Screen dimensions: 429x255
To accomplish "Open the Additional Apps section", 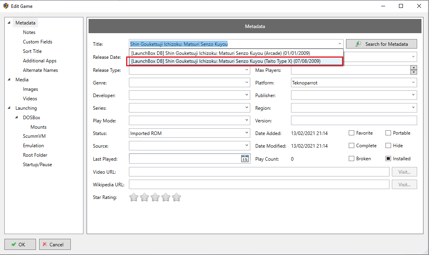I will (40, 61).
